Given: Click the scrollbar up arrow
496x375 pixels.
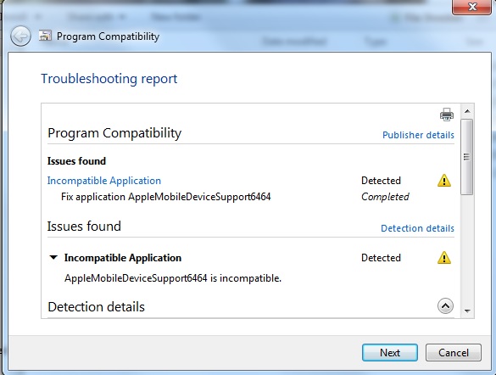Looking at the screenshot, I should coord(467,111).
